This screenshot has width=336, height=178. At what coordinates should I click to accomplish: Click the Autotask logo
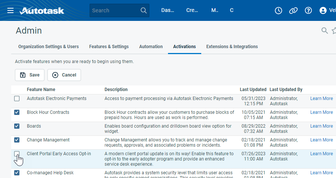[x=42, y=10]
